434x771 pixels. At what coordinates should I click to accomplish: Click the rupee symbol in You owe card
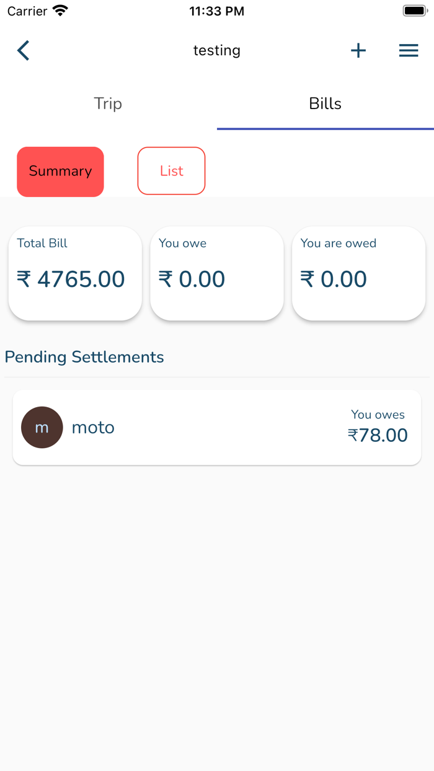(x=164, y=280)
